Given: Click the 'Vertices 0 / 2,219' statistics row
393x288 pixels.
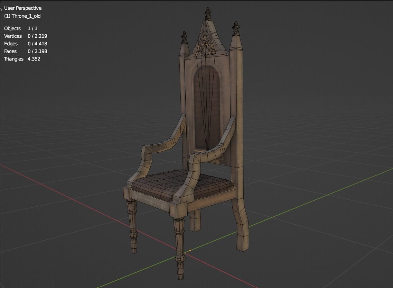Looking at the screenshot, I should (26, 36).
